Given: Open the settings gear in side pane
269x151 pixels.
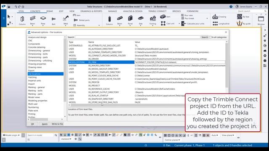Looking at the screenshot, I should tap(265, 56).
